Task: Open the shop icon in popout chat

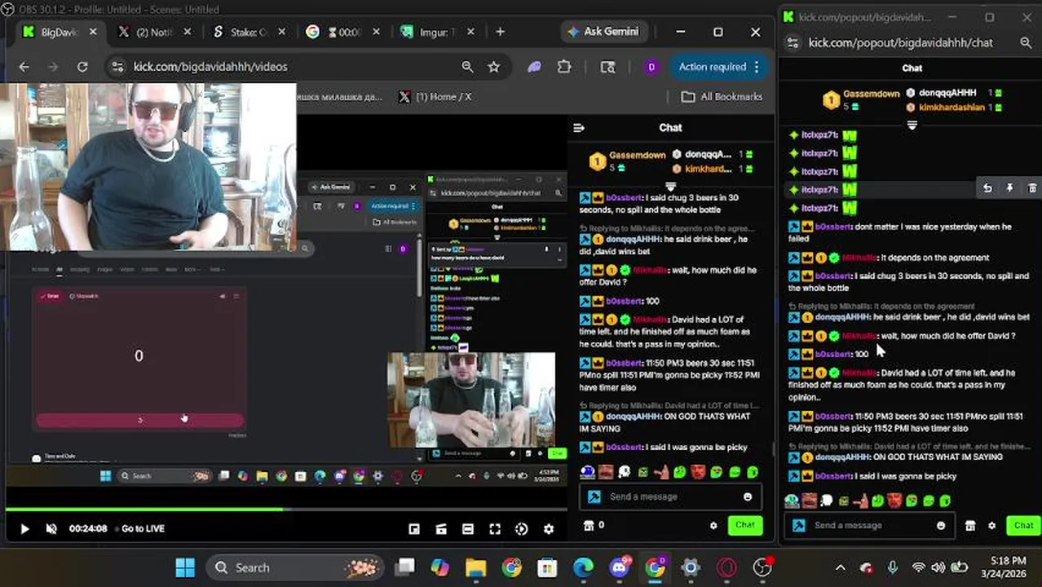Action: (970, 526)
